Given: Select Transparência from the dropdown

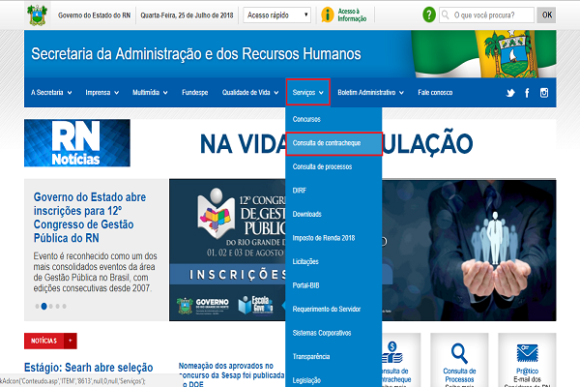Looking at the screenshot, I should [x=333, y=357].
